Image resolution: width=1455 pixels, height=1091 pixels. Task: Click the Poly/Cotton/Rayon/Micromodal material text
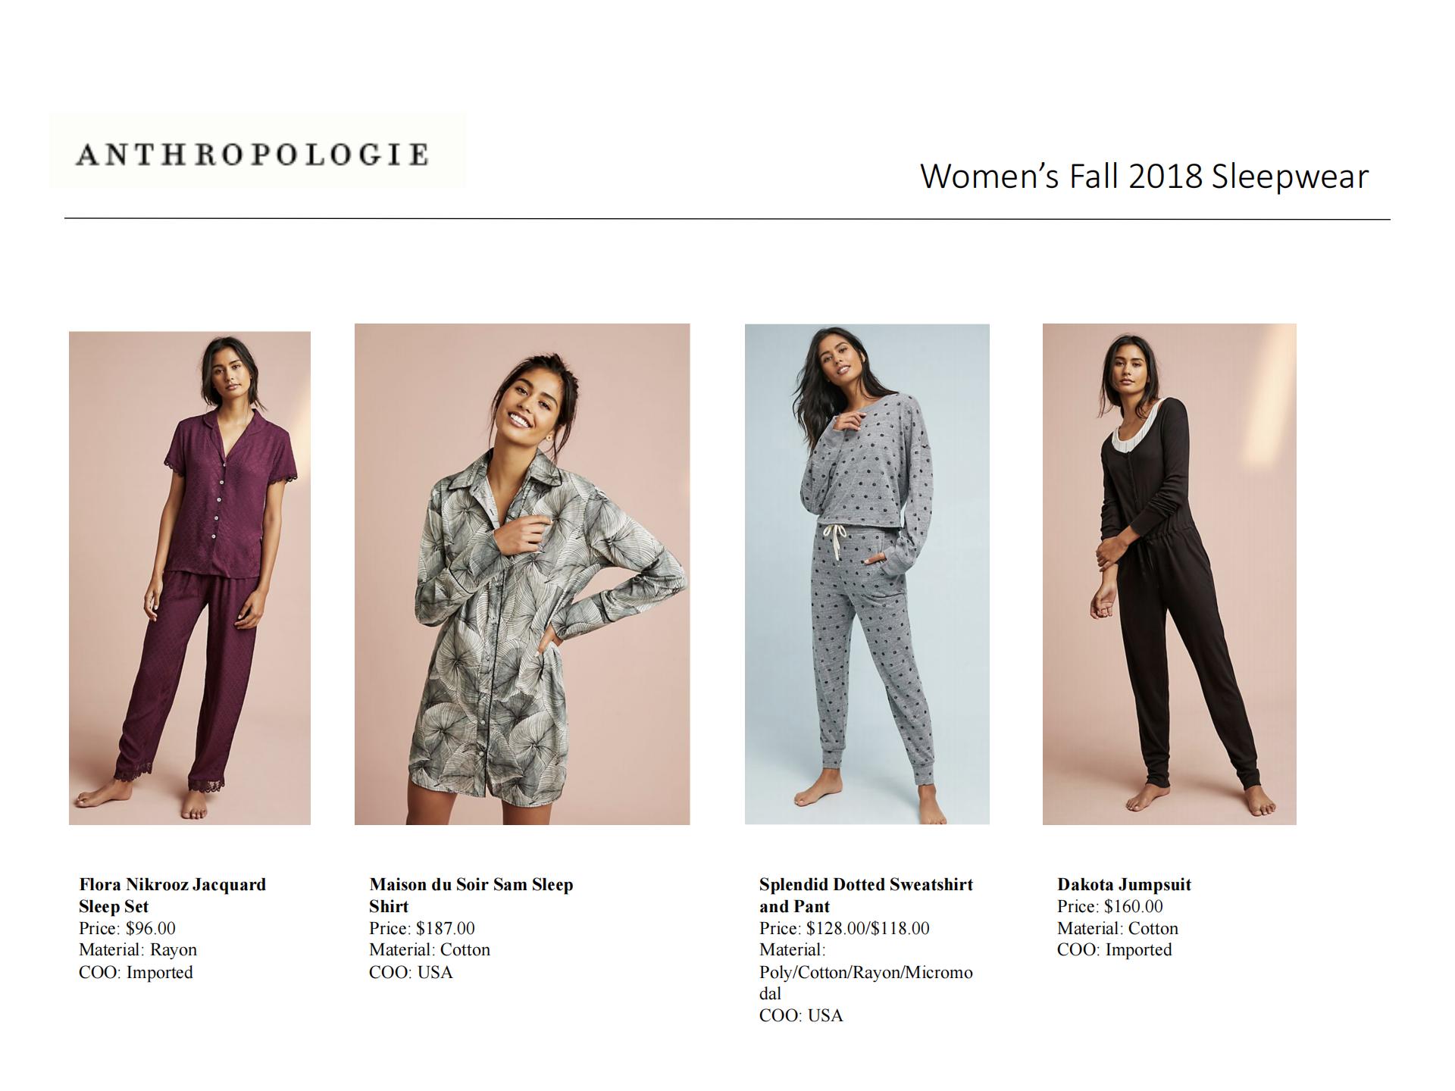coord(865,983)
